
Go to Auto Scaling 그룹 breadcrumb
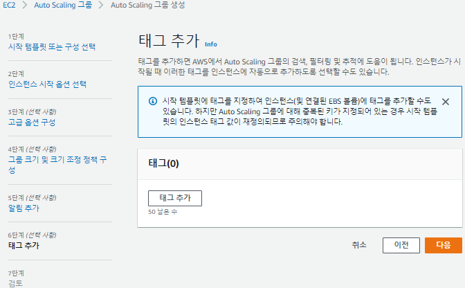[63, 5]
